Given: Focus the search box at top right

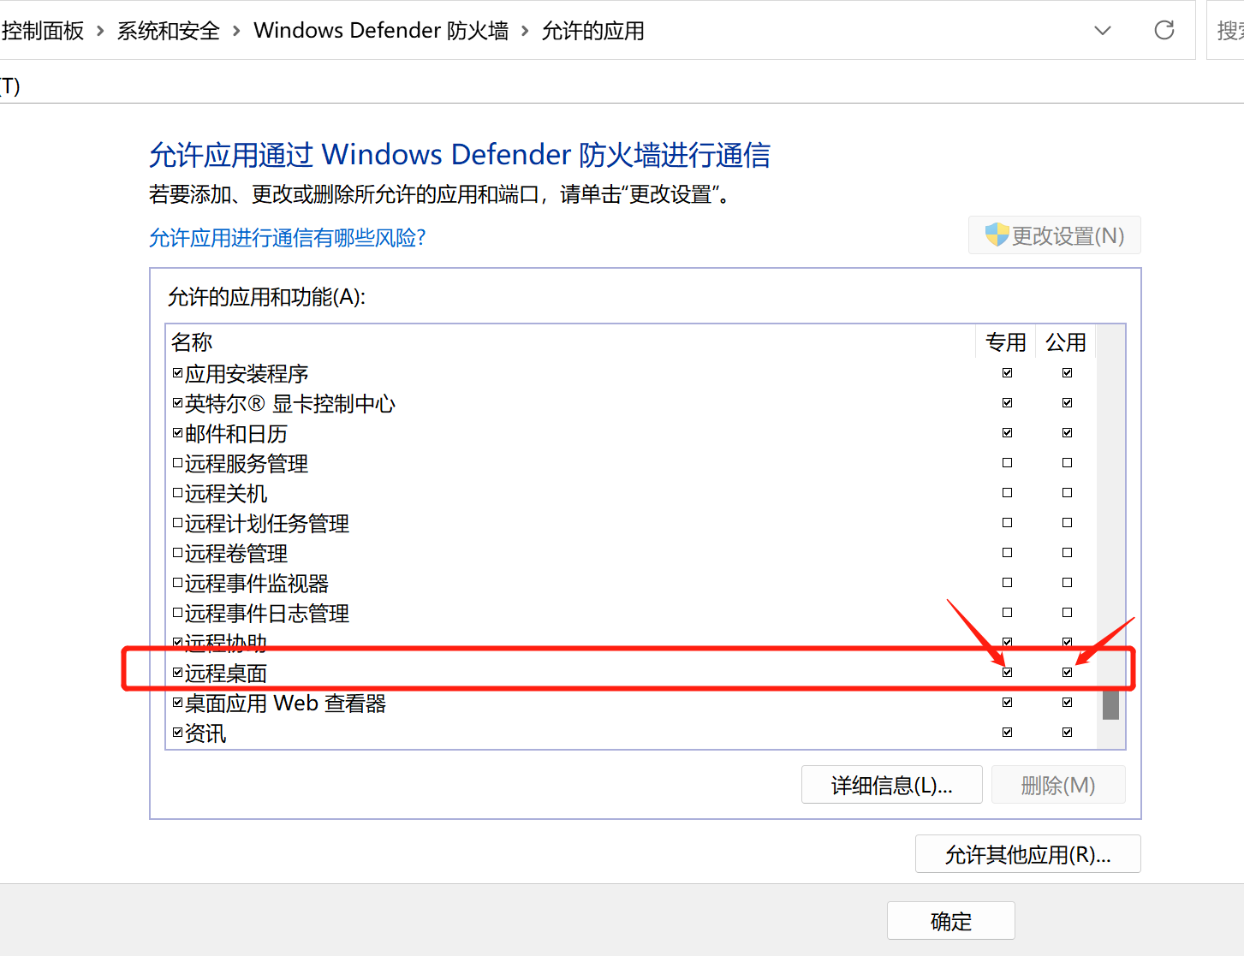Looking at the screenshot, I should coord(1225,31).
